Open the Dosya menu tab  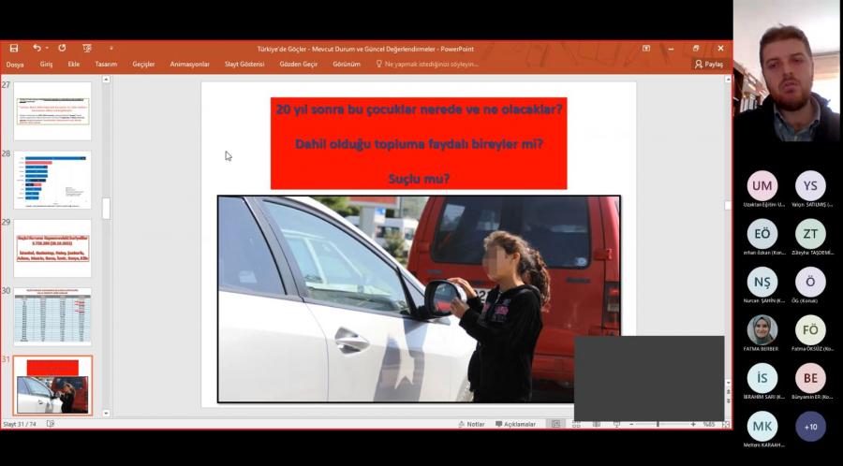click(x=15, y=65)
